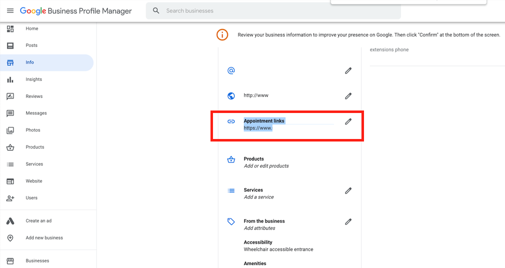Click the Create an ad icon
This screenshot has height=268, width=505.
[10, 221]
